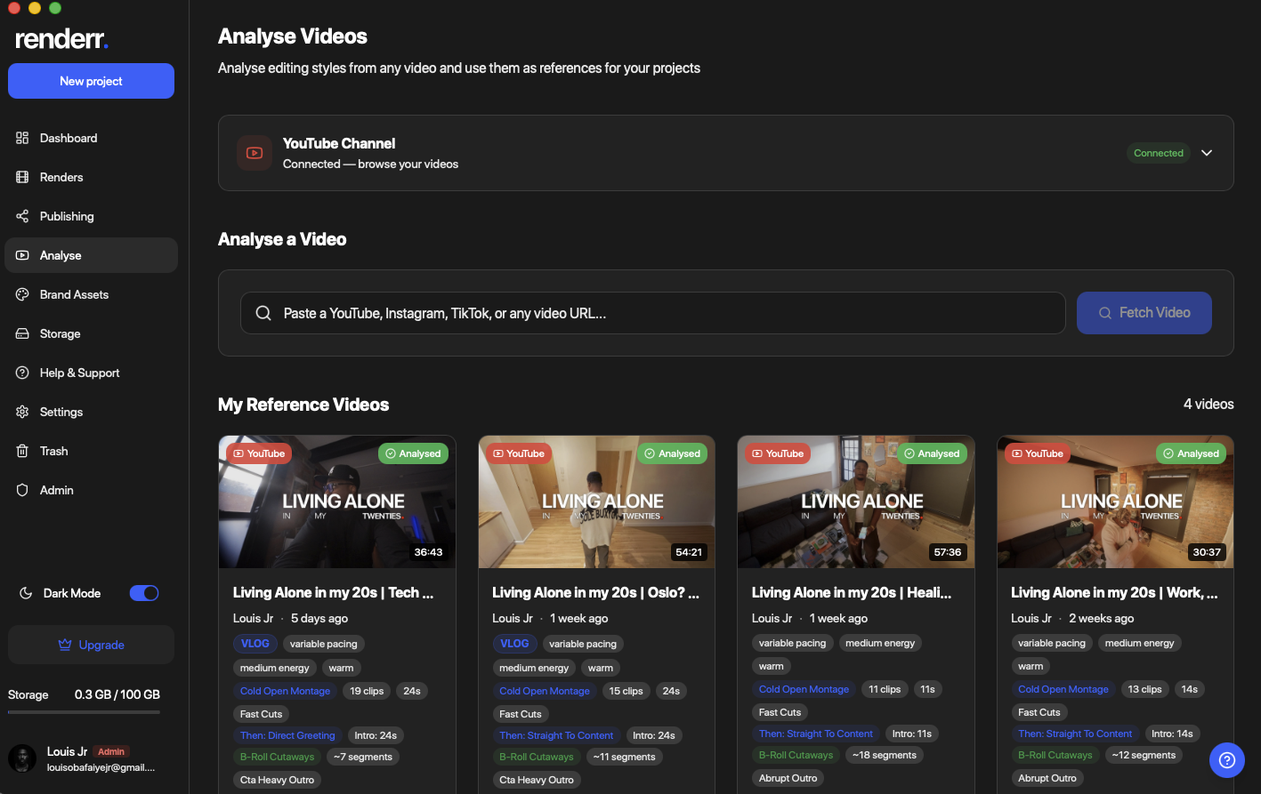This screenshot has height=794, width=1261.
Task: Open the 57:36 video thumbnail
Action: point(856,501)
